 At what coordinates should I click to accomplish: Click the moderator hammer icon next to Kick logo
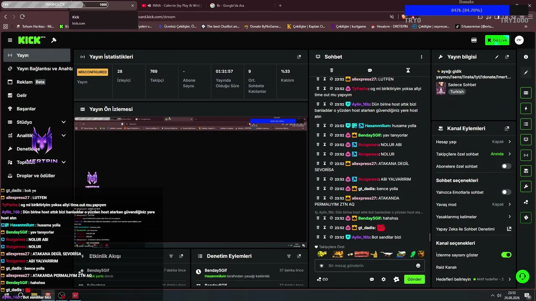coord(54,40)
